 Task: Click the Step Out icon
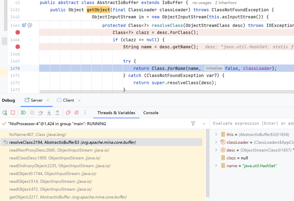(57, 112)
